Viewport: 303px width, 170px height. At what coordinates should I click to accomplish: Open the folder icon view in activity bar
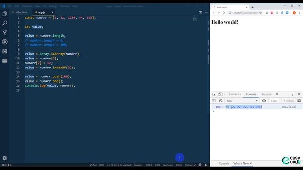coord(5,61)
